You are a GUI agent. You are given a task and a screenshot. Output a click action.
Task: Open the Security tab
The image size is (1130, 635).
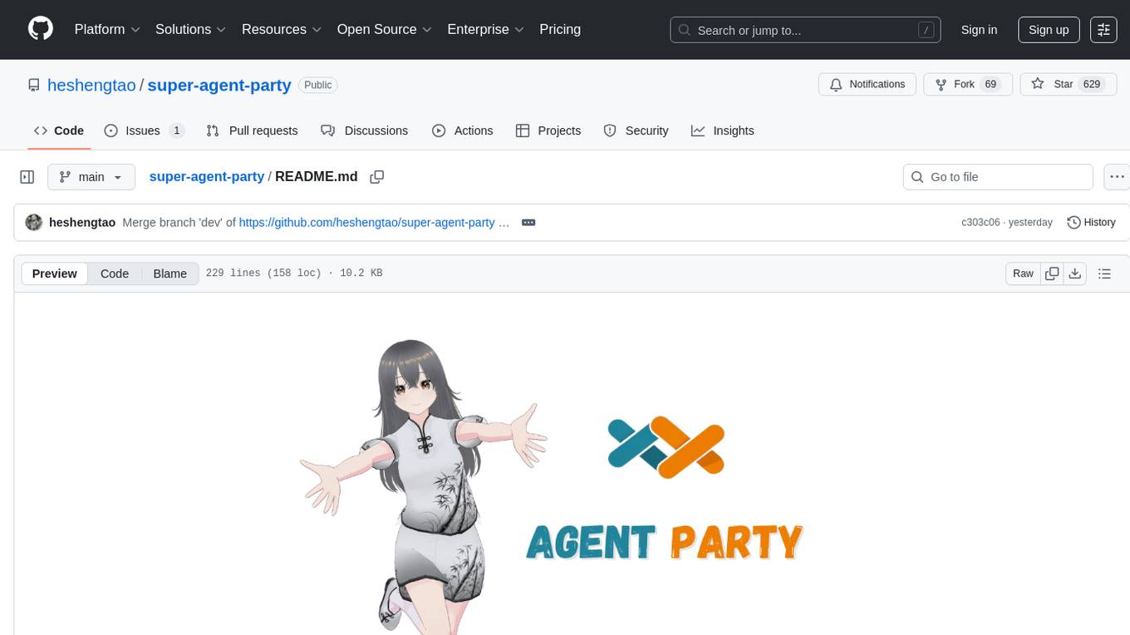coord(636,130)
